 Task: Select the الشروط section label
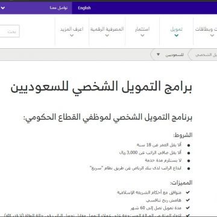pyautogui.click(x=183, y=135)
